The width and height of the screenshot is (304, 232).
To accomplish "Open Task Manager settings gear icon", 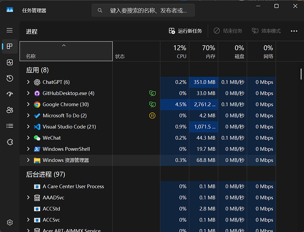I will point(10,222).
